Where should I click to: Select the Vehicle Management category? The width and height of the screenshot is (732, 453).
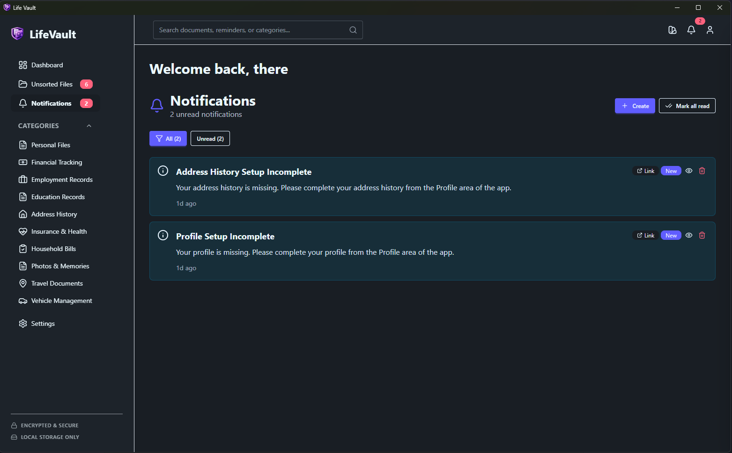[61, 301]
